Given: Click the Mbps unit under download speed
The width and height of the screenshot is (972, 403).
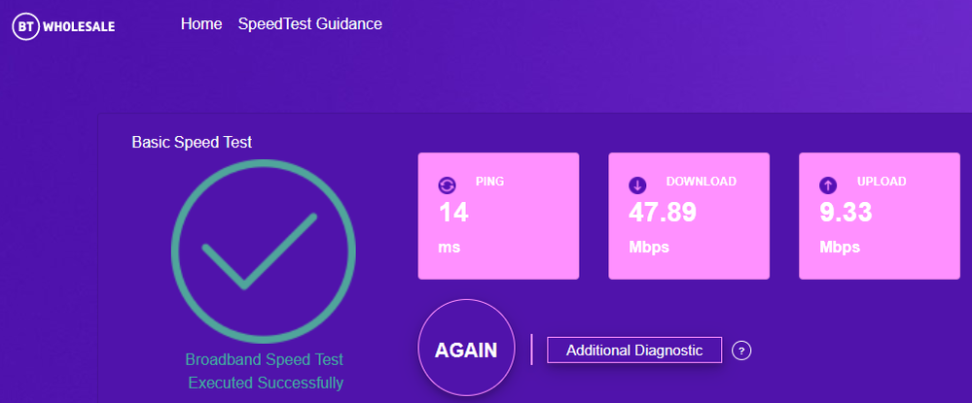Looking at the screenshot, I should click(649, 247).
